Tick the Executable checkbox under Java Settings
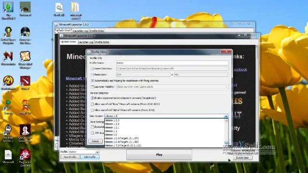 coord(92,127)
